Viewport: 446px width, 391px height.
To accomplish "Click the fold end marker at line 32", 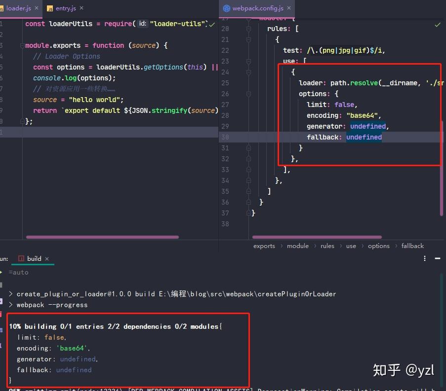I will 248,159.
